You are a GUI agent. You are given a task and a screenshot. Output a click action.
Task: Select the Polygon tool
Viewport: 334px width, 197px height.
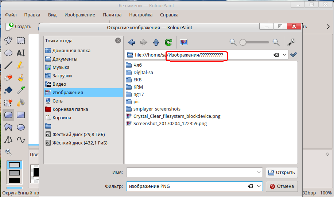coord(8,127)
